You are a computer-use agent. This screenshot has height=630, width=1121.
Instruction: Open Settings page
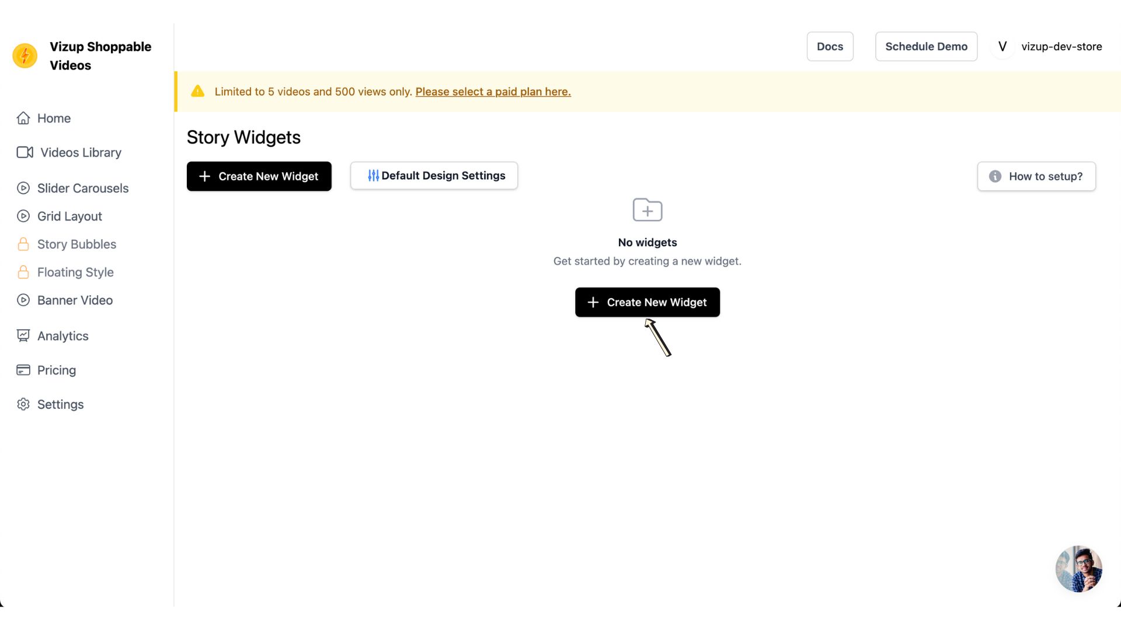tap(60, 404)
